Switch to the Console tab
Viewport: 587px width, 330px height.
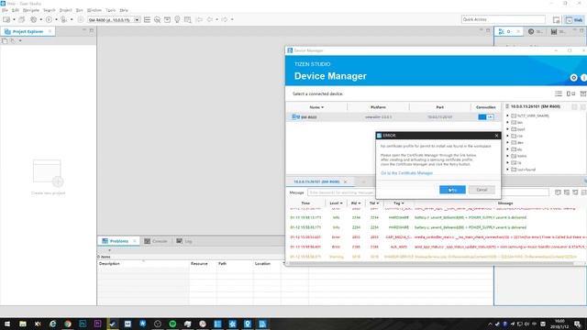tap(156, 241)
